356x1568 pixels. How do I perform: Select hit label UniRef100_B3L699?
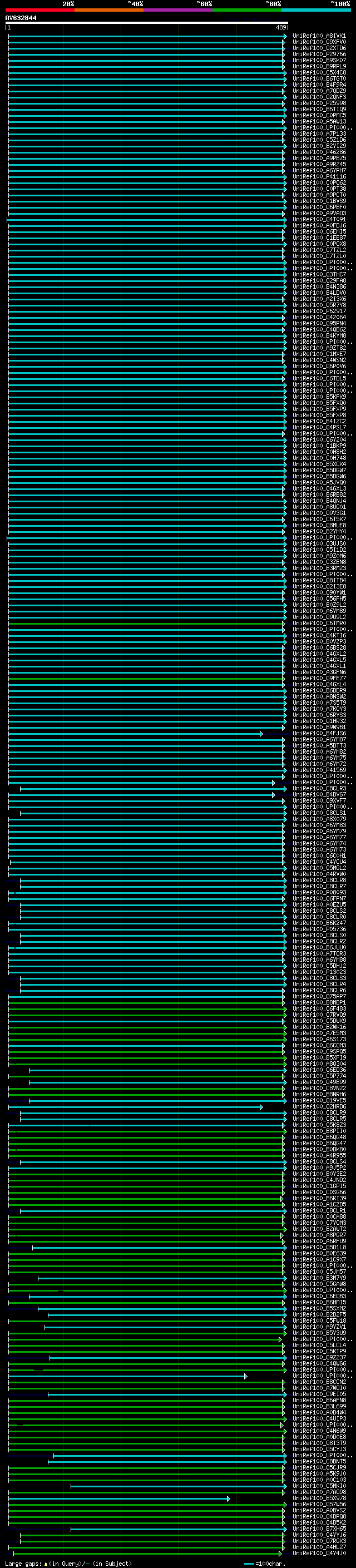[x=319, y=1406]
